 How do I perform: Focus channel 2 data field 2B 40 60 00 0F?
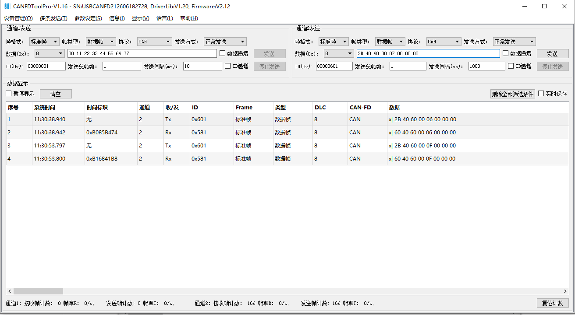[x=428, y=53]
